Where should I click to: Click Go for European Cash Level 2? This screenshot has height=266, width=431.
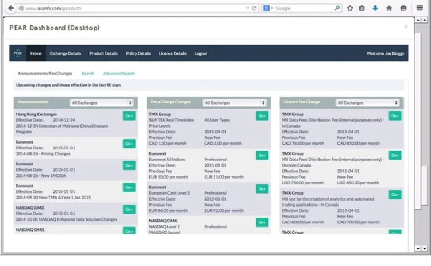(262, 189)
